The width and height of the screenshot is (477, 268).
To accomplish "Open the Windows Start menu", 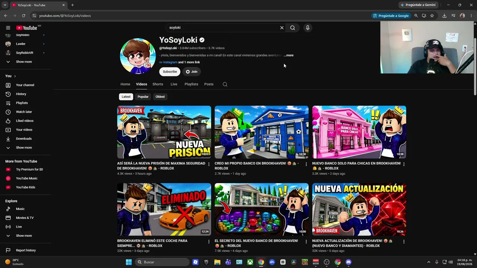I will click(x=129, y=262).
